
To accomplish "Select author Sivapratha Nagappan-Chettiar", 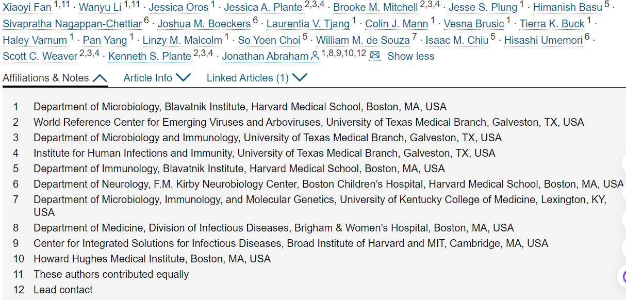I will point(72,24).
